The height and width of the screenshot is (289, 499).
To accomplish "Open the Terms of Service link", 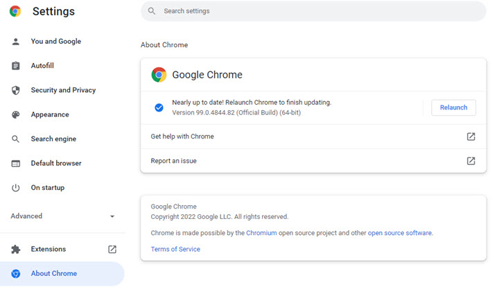I will click(x=175, y=249).
